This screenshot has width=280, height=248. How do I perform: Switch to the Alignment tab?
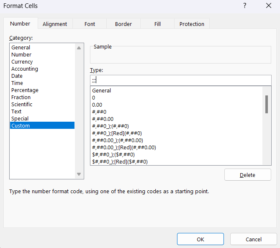(55, 24)
